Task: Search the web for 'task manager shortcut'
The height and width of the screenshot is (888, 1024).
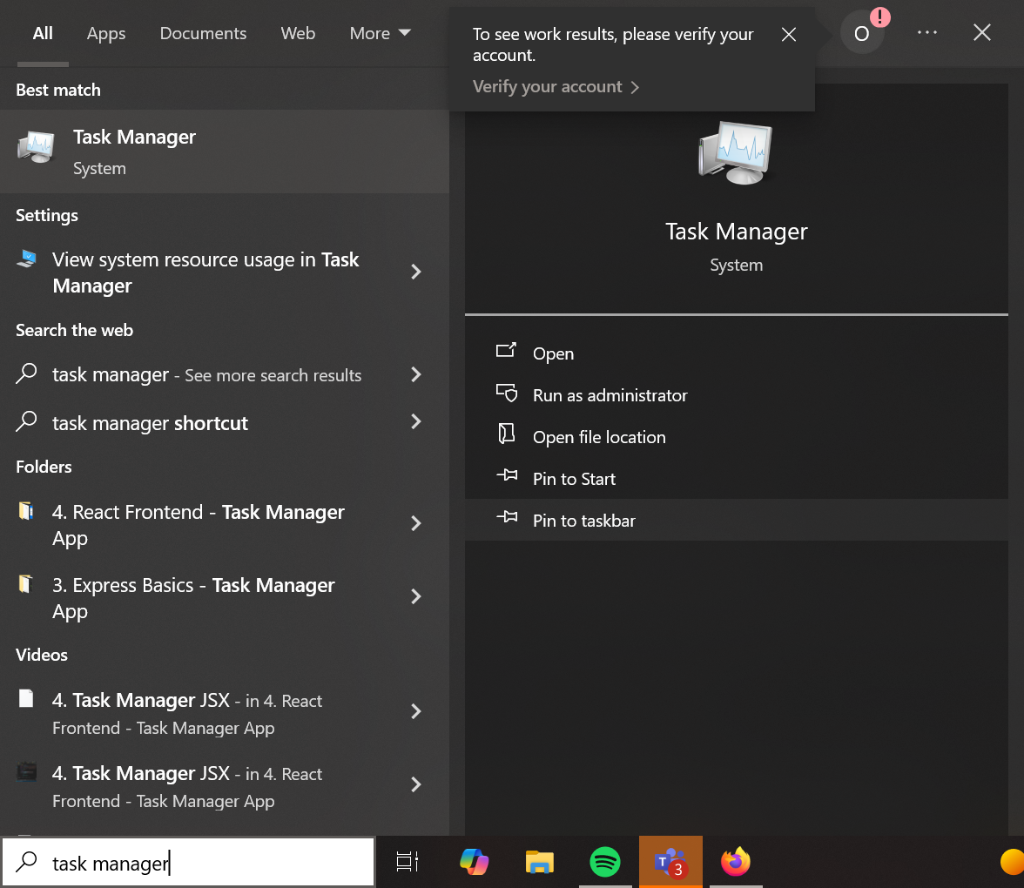Action: coord(224,422)
